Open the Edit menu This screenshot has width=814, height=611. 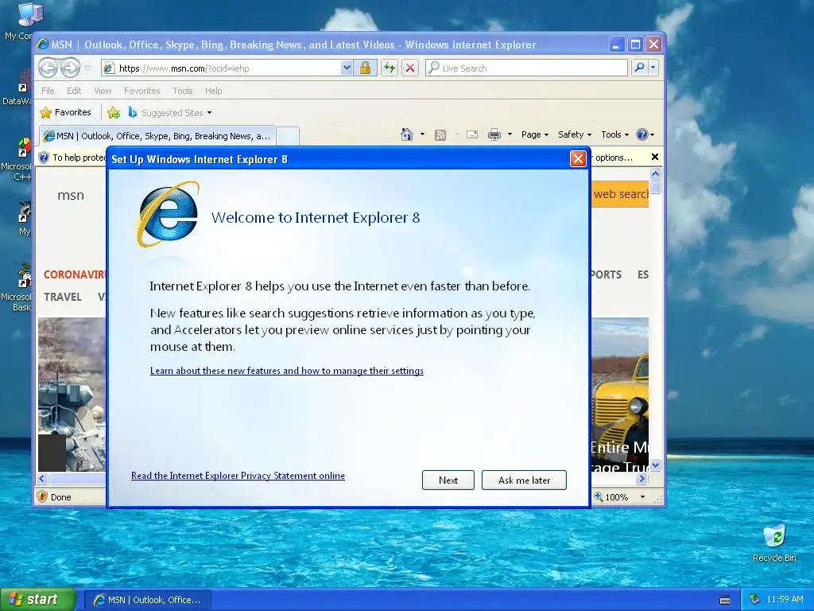74,91
